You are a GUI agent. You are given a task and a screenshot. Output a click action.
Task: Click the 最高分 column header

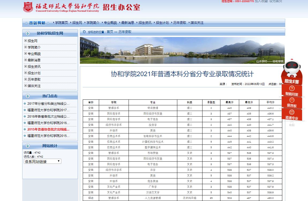pyautogui.click(x=230, y=102)
